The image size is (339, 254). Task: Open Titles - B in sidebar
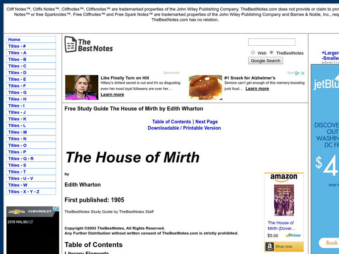coord(31,59)
